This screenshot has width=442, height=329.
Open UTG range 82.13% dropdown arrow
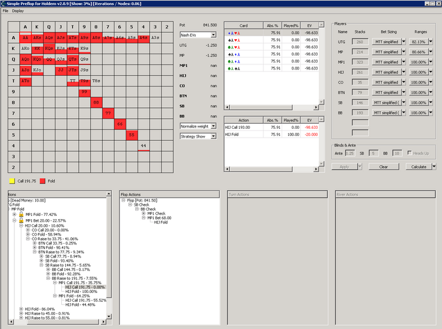click(x=431, y=42)
